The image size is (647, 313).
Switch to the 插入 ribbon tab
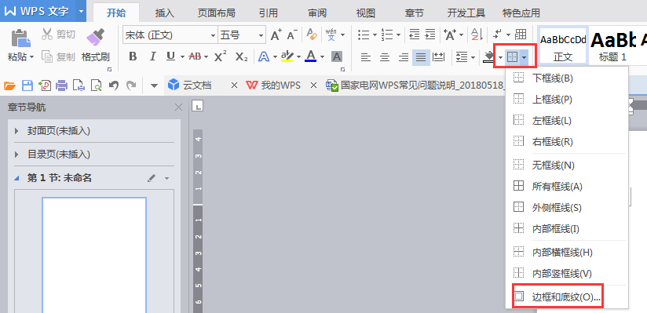(165, 13)
